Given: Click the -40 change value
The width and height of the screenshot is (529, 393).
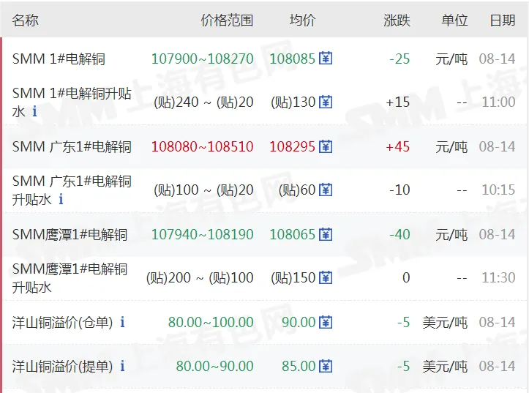Looking at the screenshot, I should 399,234.
